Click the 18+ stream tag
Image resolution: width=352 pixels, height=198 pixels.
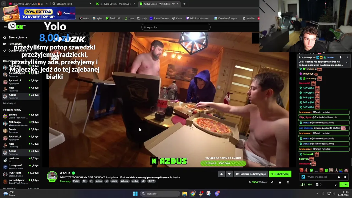[x=85, y=181]
